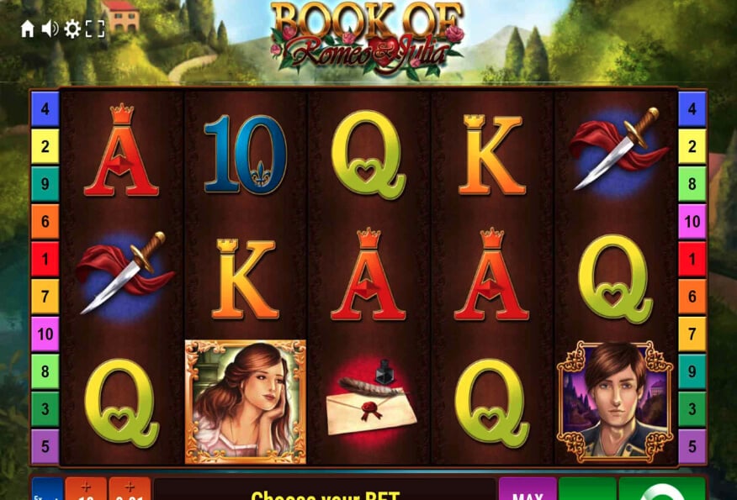Toggle fullscreen mode icon
The image size is (737, 500).
[x=95, y=29]
